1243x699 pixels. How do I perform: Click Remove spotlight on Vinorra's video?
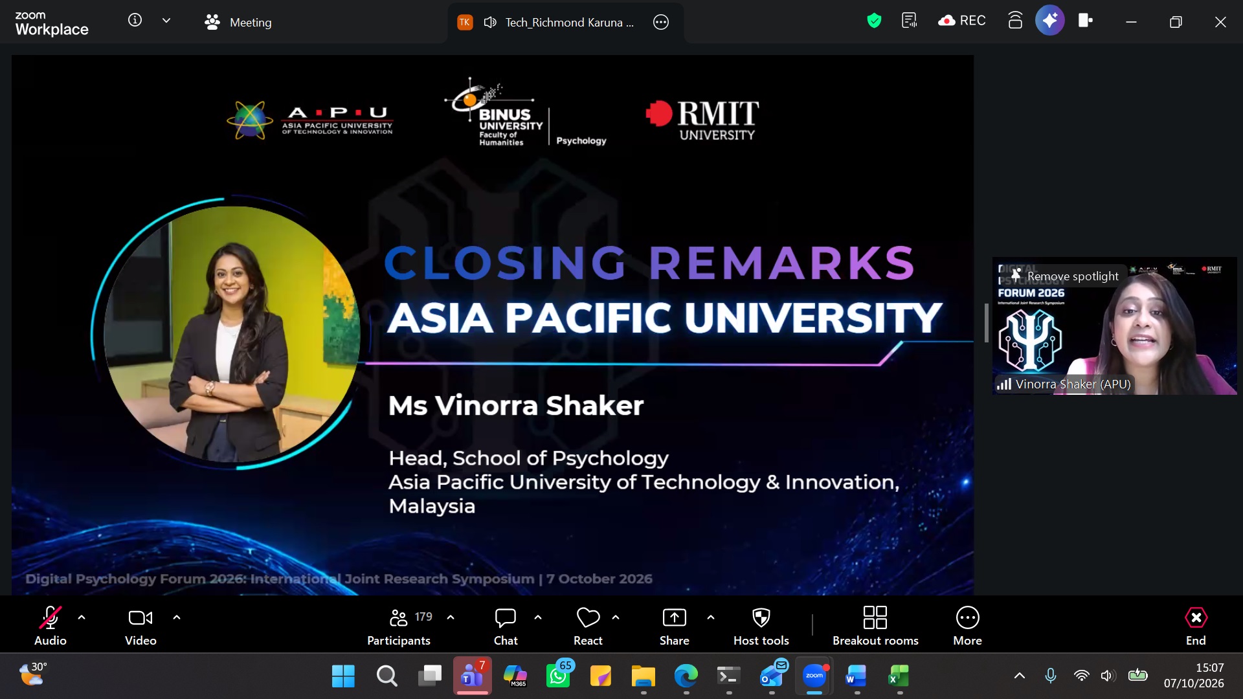tap(1064, 276)
